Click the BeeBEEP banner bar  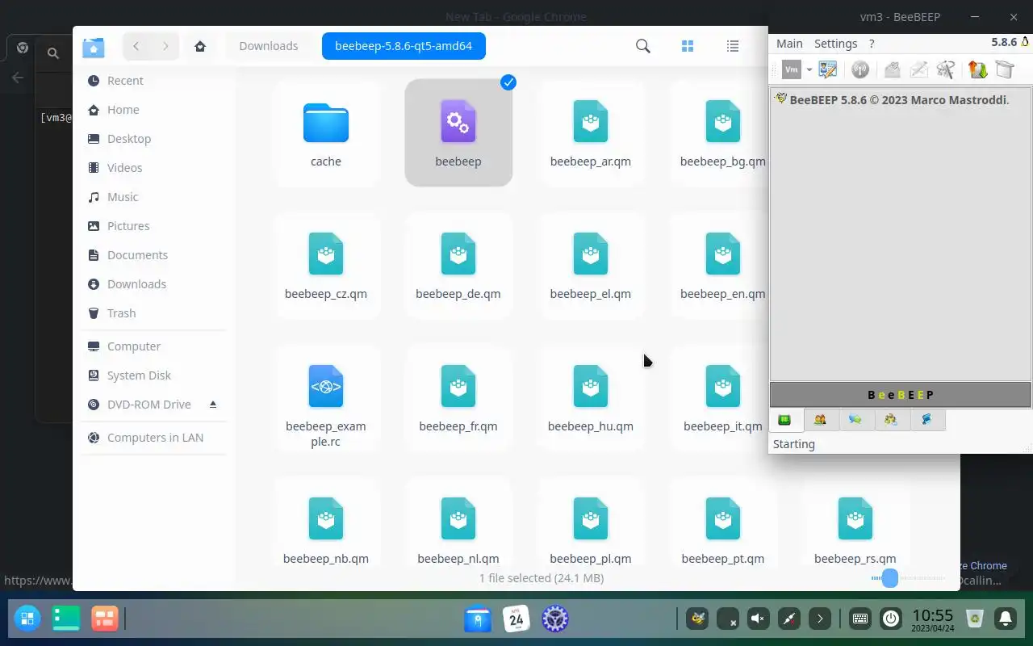click(x=901, y=395)
